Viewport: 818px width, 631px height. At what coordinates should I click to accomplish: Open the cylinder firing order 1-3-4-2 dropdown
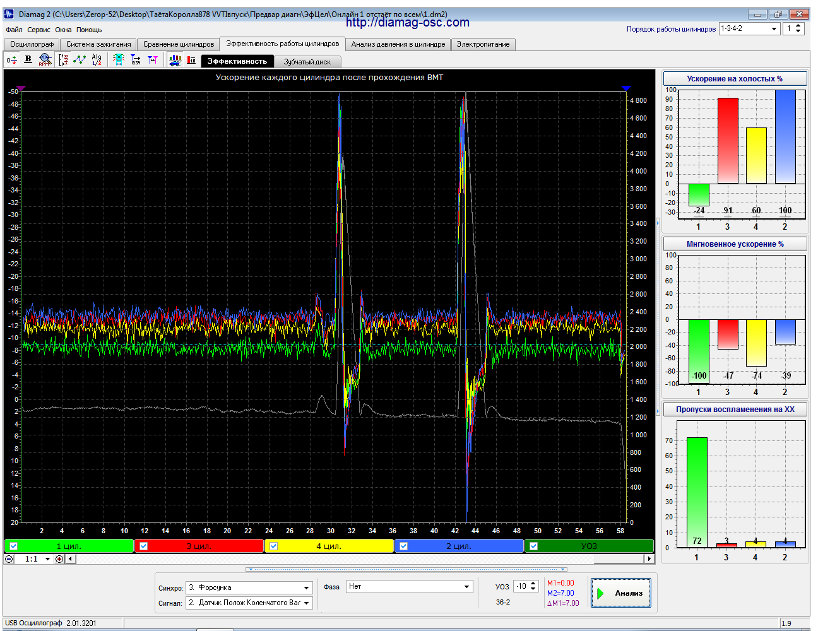[749, 29]
